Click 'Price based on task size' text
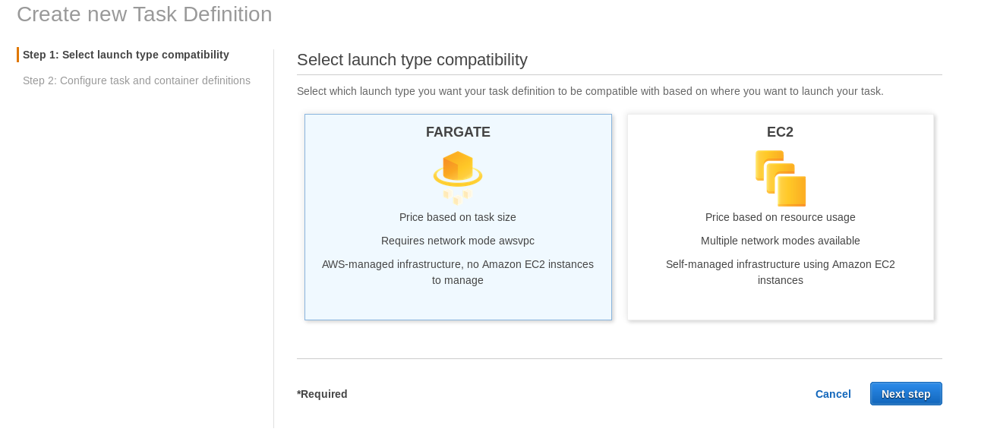Screen dimensions: 997x435 pos(458,217)
